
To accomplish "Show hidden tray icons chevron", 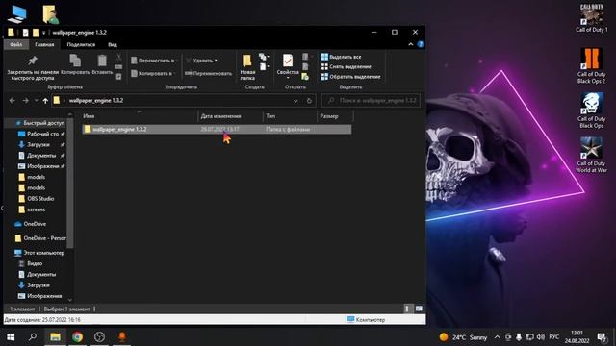I will (498, 337).
